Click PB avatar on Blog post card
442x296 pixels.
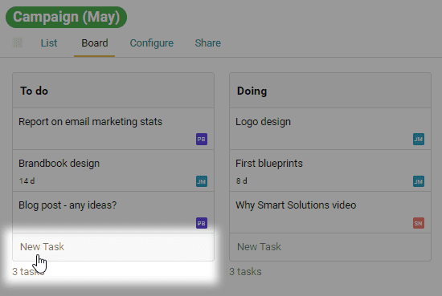point(202,223)
